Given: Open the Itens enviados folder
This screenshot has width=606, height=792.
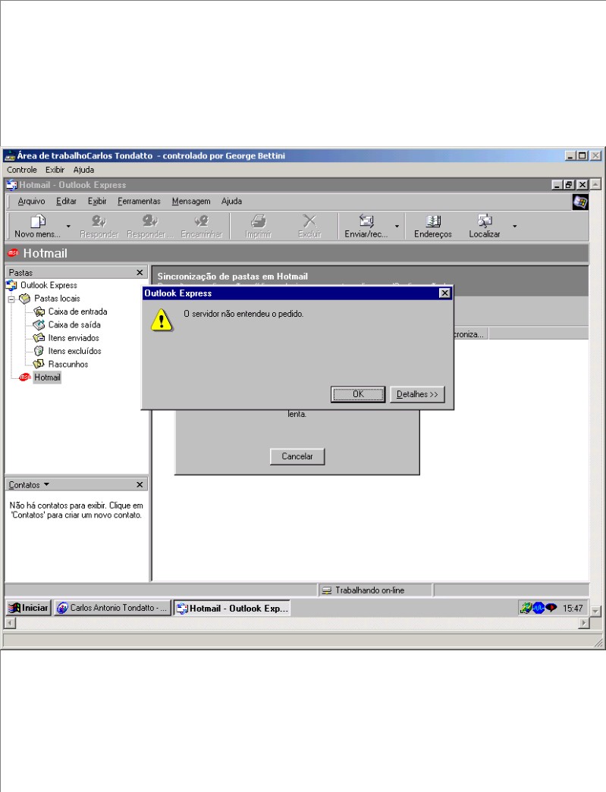Looking at the screenshot, I should 74,338.
